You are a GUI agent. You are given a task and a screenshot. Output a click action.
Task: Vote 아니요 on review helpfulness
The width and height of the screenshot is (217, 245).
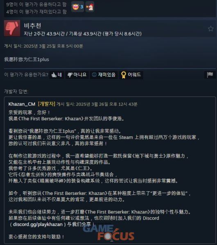click(x=77, y=75)
